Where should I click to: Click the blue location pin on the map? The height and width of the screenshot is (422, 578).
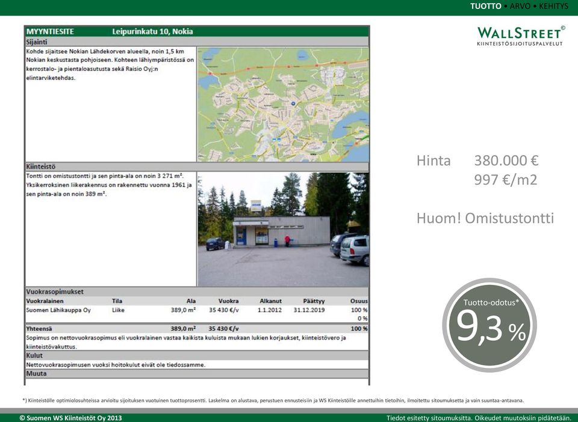293,104
